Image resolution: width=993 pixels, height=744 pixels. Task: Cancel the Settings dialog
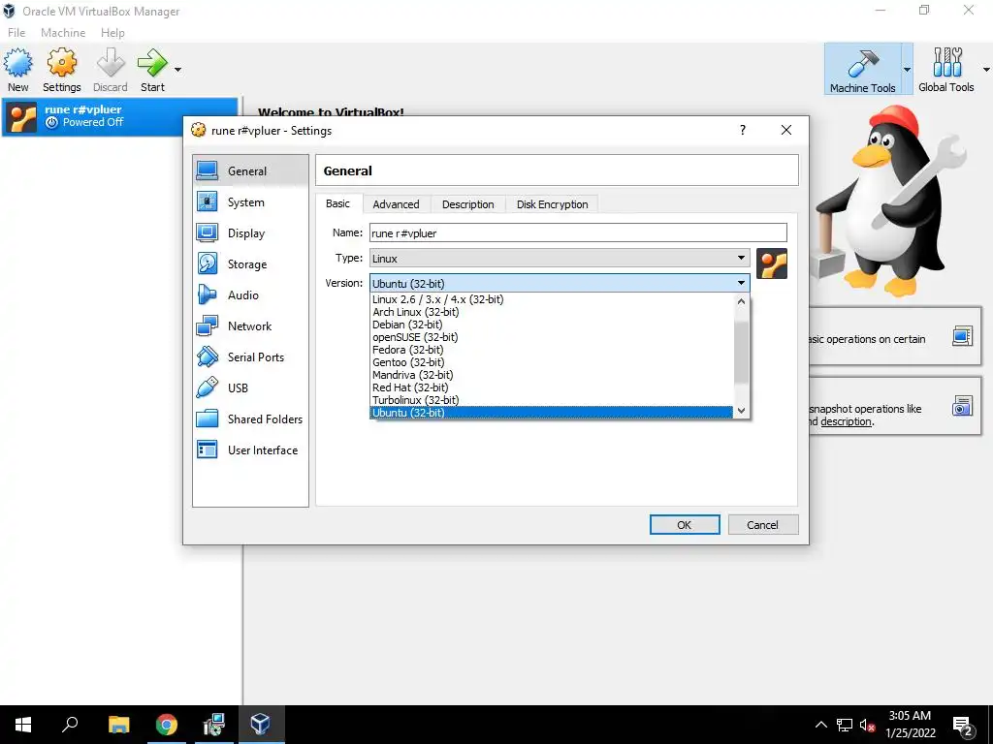click(762, 524)
